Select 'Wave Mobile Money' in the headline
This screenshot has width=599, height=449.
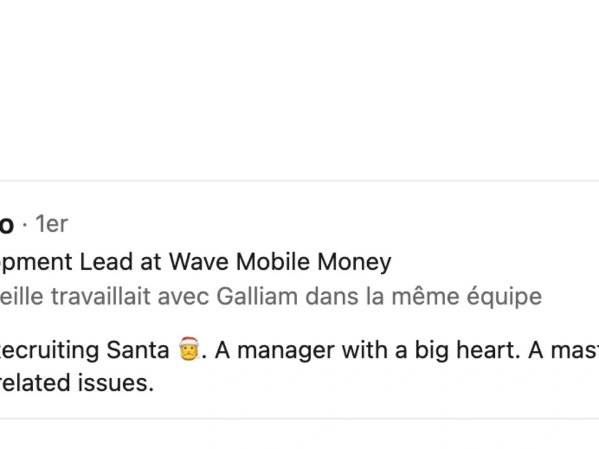(280, 262)
